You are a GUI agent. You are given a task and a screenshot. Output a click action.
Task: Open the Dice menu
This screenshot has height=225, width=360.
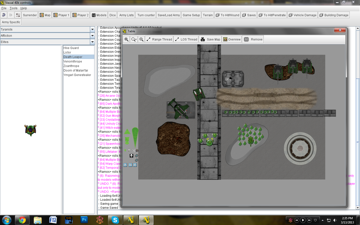(112, 15)
